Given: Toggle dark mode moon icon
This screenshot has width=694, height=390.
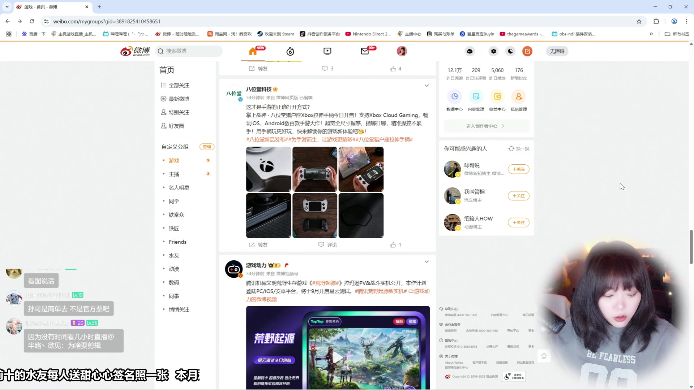Looking at the screenshot, I should coord(510,51).
